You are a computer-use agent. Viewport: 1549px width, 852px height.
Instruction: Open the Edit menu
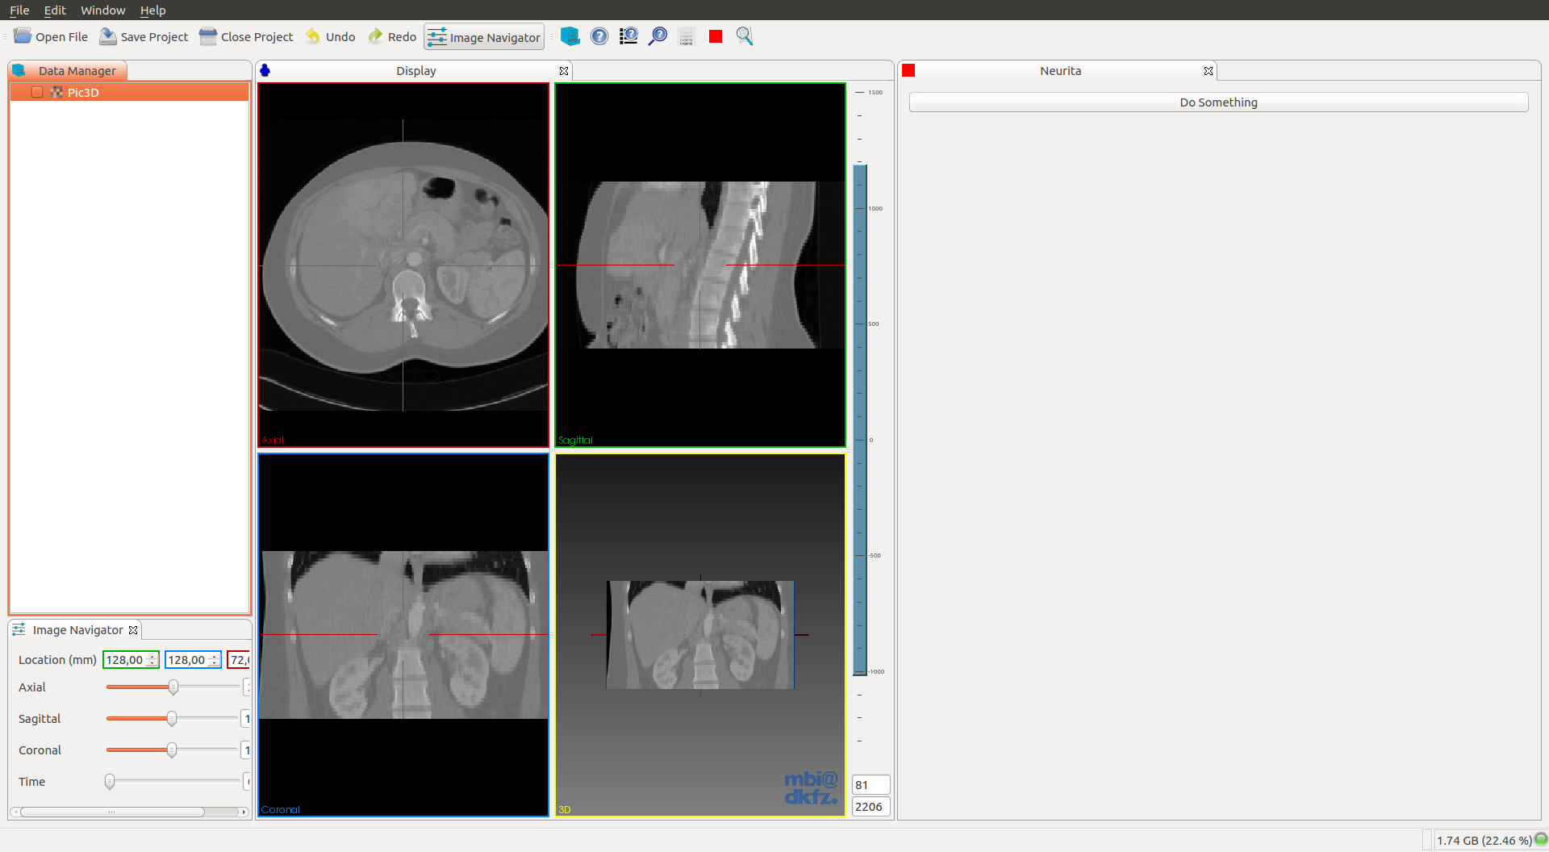click(55, 10)
